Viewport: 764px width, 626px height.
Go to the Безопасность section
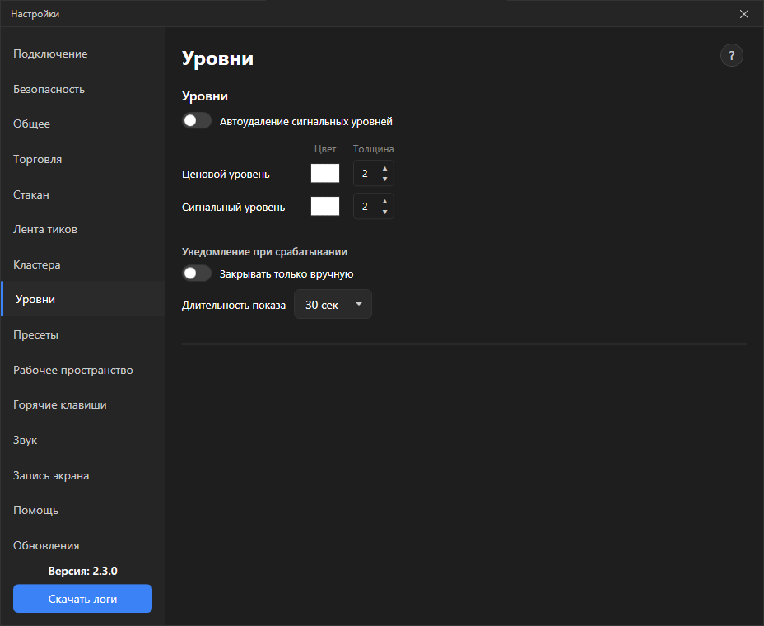(83, 89)
